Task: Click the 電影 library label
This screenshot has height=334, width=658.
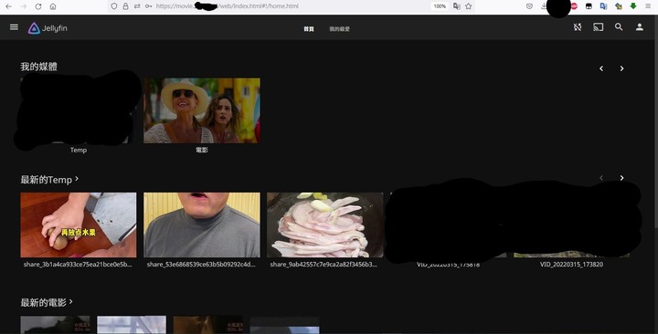Action: (x=202, y=150)
